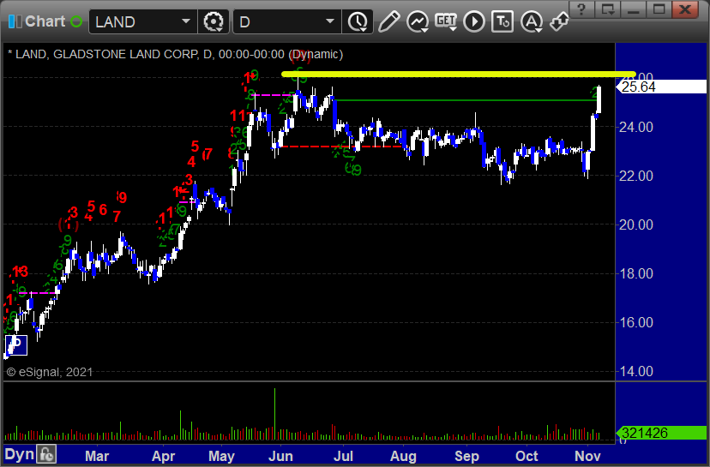
Task: Select the green horizontal line near 25
Action: (466, 100)
